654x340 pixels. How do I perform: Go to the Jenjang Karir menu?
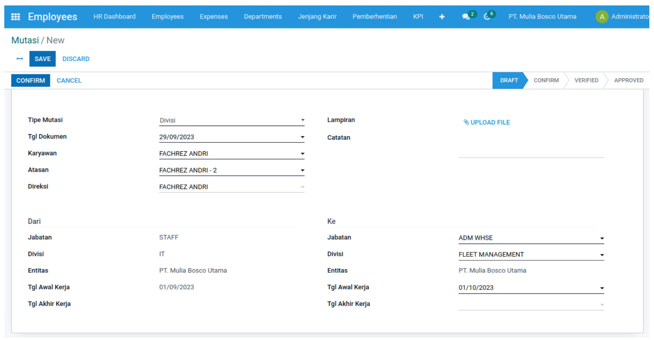pos(317,17)
